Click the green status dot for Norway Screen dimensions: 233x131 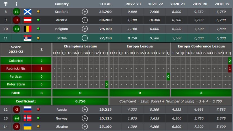38,118
